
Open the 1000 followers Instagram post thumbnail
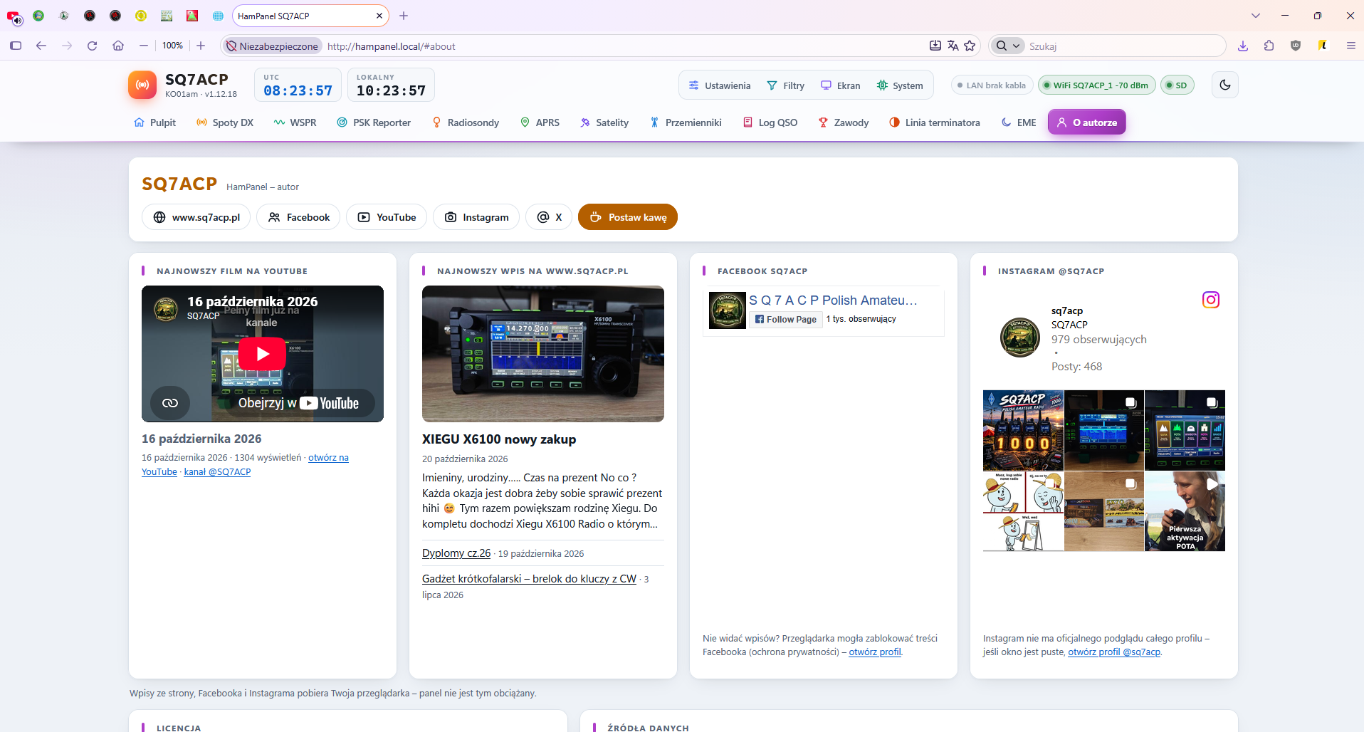coord(1023,430)
